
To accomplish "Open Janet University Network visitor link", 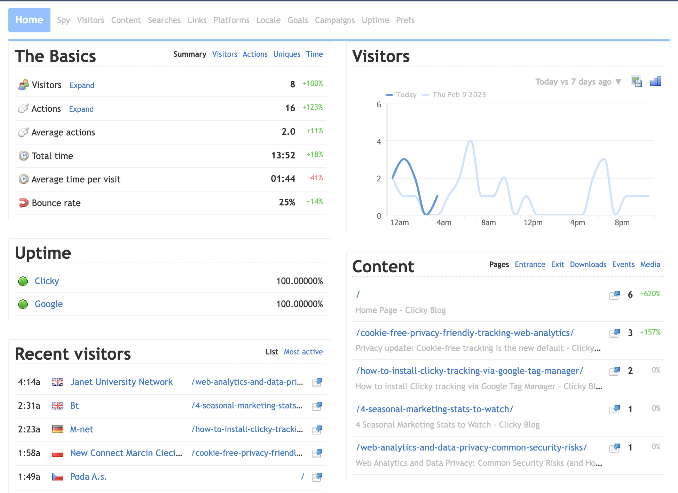I will click(x=121, y=382).
